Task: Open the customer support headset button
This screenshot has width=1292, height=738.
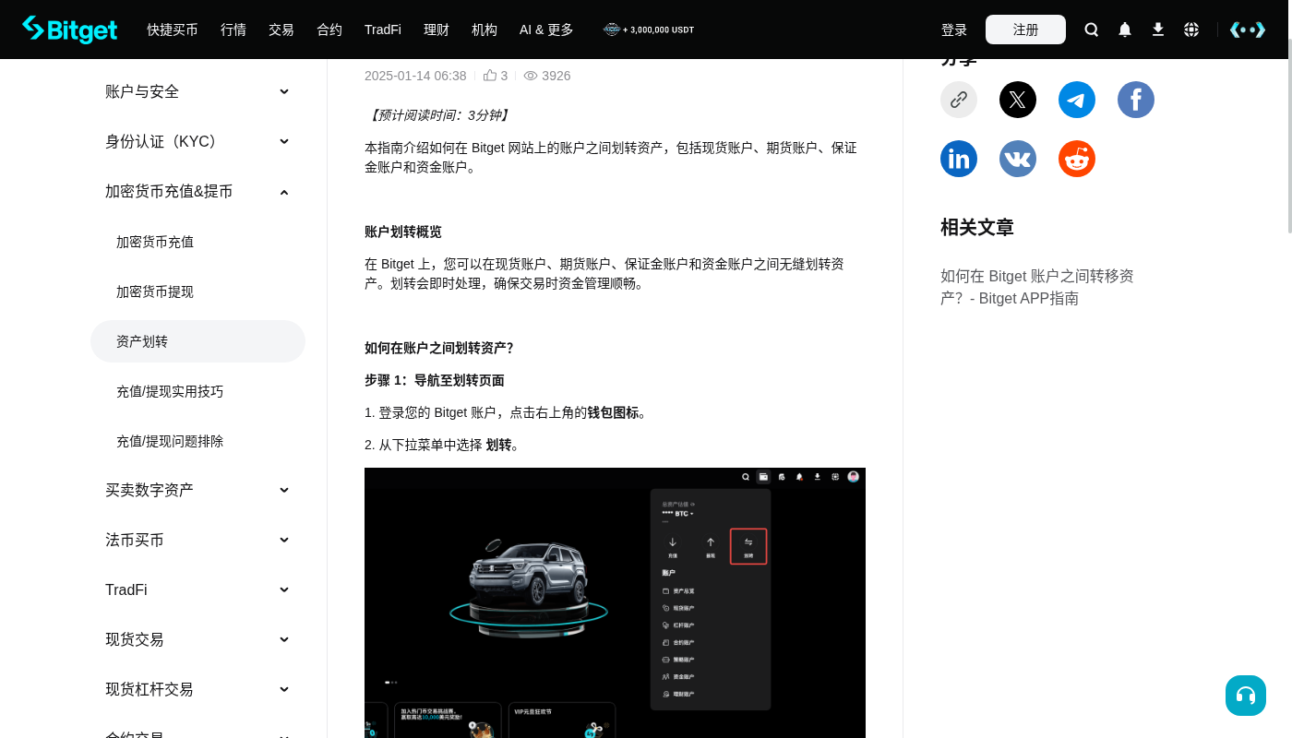Action: click(x=1246, y=696)
